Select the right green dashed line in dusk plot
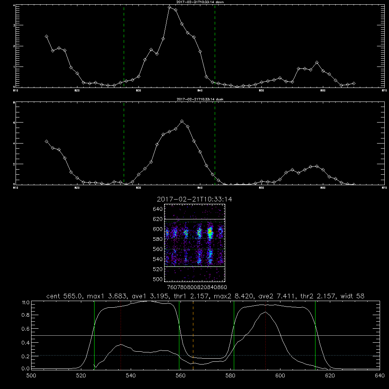Viewport: 389px width, 389px height. click(x=215, y=143)
